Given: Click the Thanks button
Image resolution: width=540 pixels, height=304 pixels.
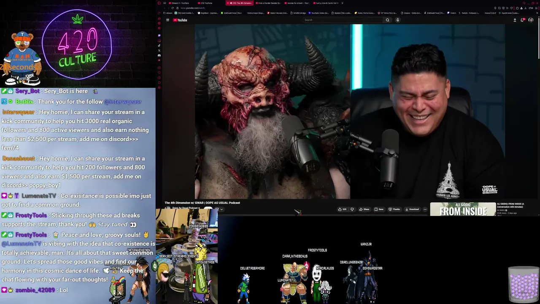Looking at the screenshot, I should pos(394,209).
